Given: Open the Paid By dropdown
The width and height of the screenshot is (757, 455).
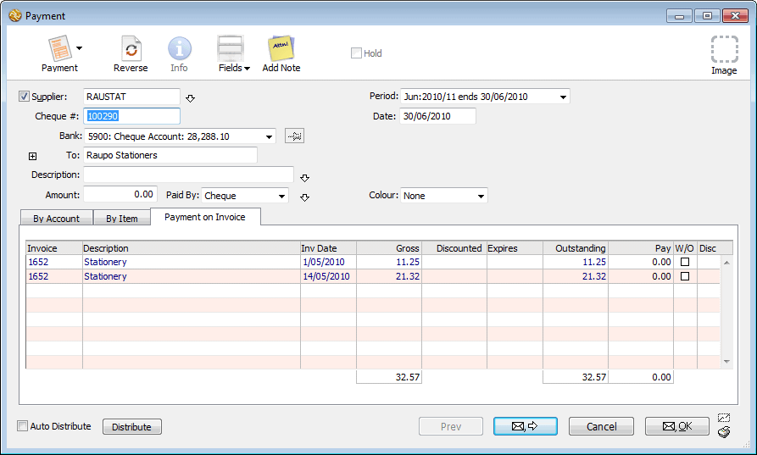Looking at the screenshot, I should point(281,196).
